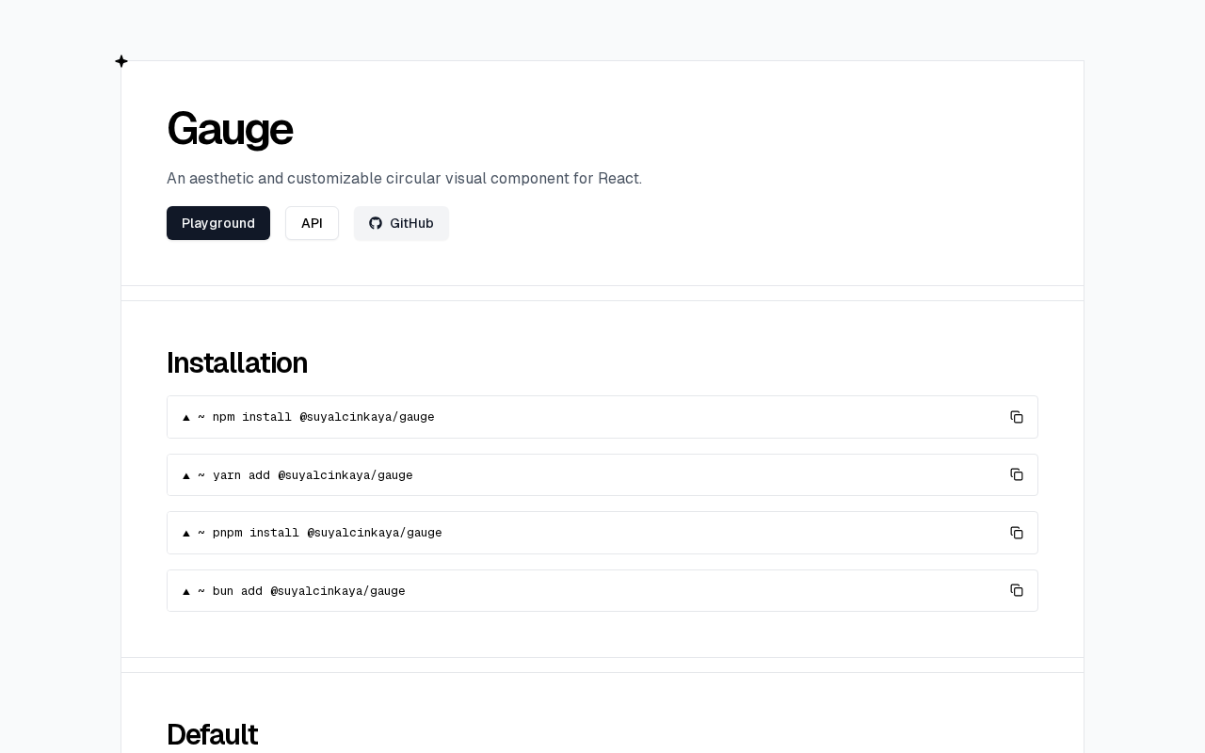Select the pnpm install @suyalcinkaya/gauge text

[x=328, y=533]
